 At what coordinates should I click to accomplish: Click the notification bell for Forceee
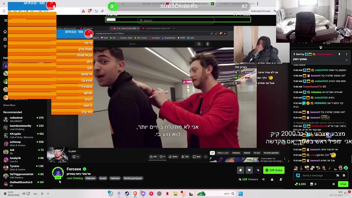(240, 170)
